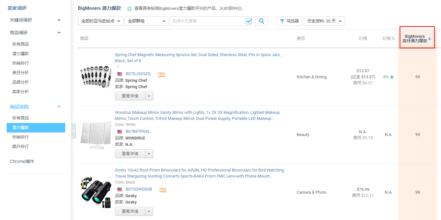Open 飙升排行 in the sidebar
This screenshot has height=220, width=441.
(x=21, y=146)
